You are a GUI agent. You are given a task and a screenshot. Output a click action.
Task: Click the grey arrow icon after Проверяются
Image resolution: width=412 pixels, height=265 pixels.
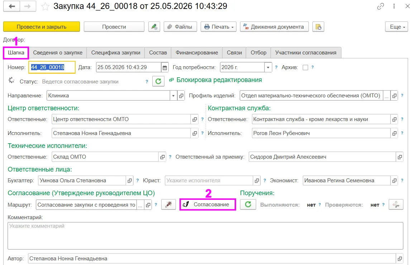coord(396,204)
